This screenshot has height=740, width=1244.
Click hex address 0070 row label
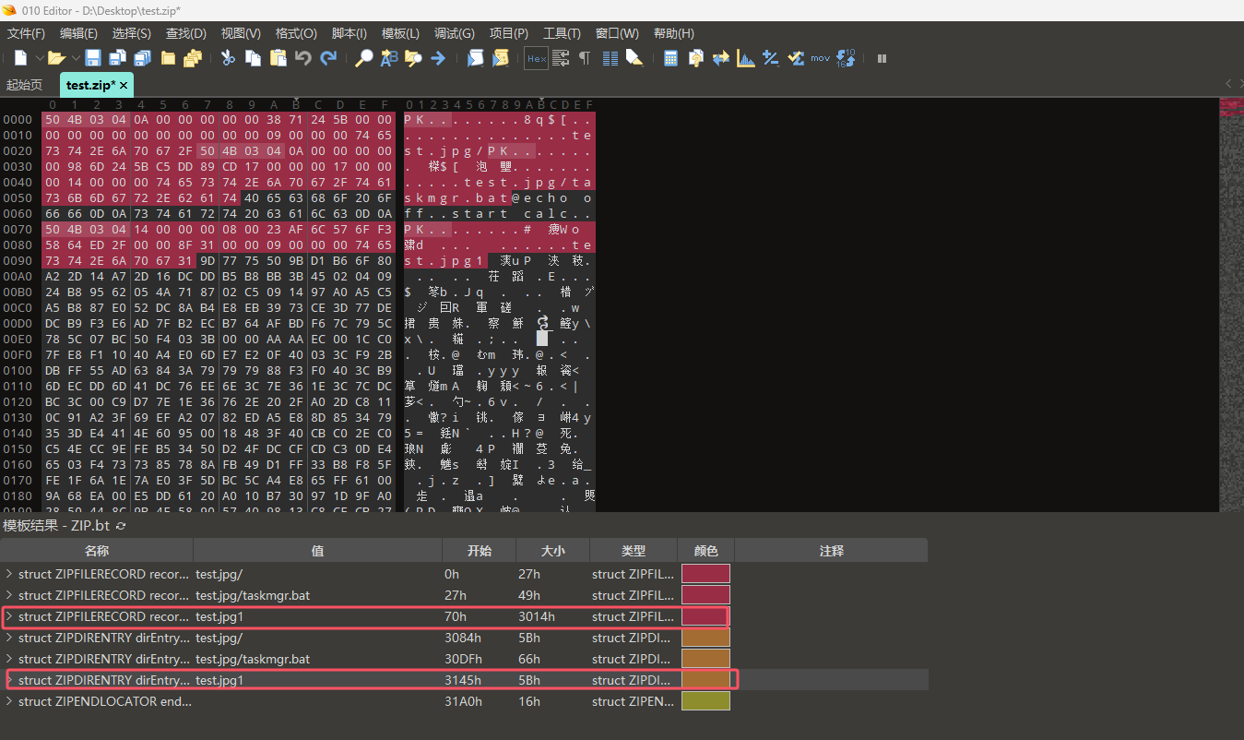tap(18, 230)
